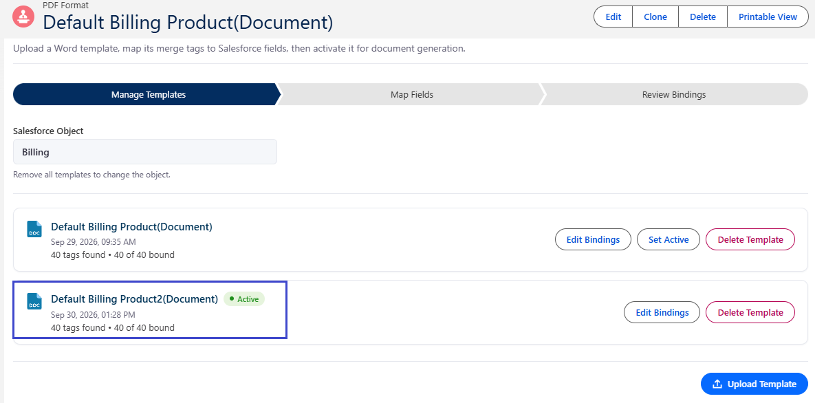Screen dimensions: 815x403
Task: Open the Printable View
Action: tap(768, 17)
